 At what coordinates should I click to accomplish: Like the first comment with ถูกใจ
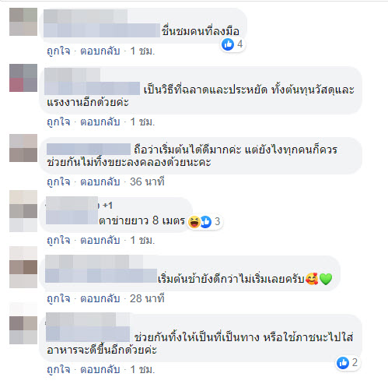(58, 51)
